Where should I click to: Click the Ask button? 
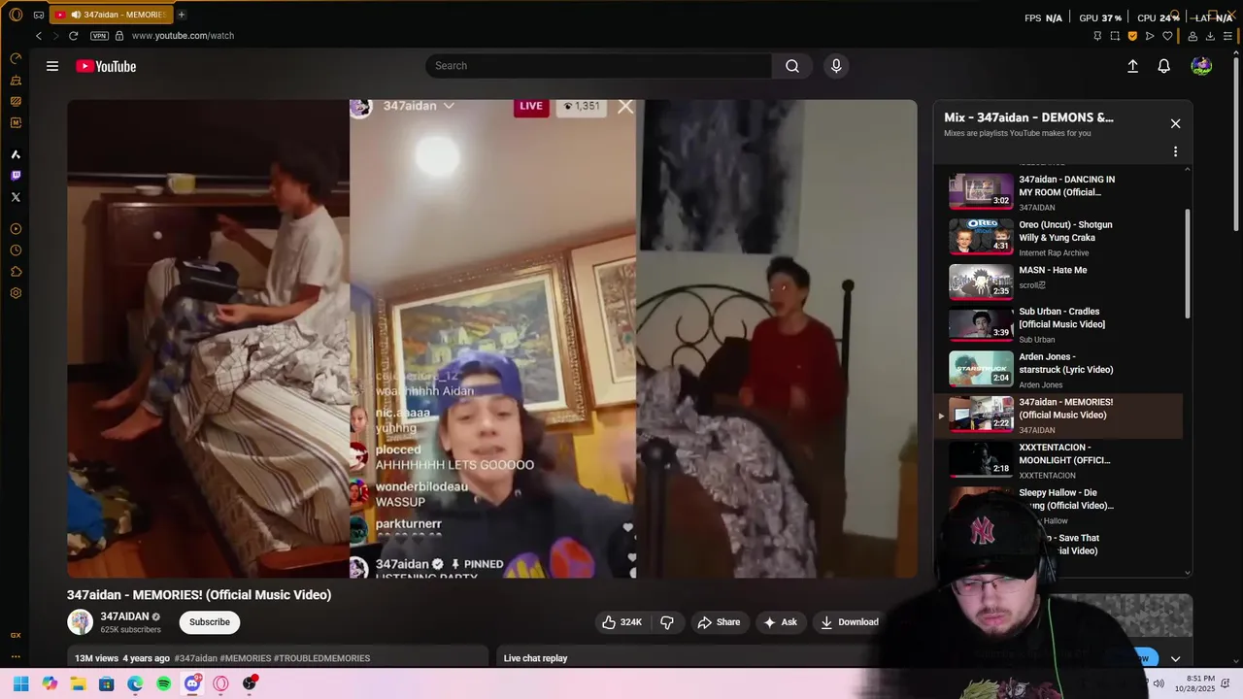(781, 622)
